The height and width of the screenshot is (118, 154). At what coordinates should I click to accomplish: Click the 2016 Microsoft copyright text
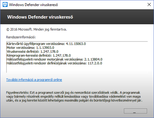(37, 29)
